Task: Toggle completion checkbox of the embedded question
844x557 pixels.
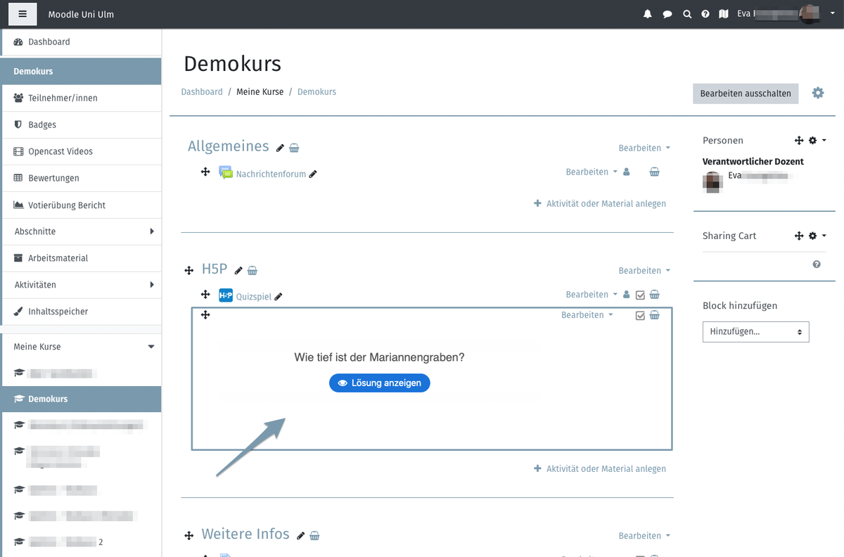Action: pyautogui.click(x=640, y=316)
